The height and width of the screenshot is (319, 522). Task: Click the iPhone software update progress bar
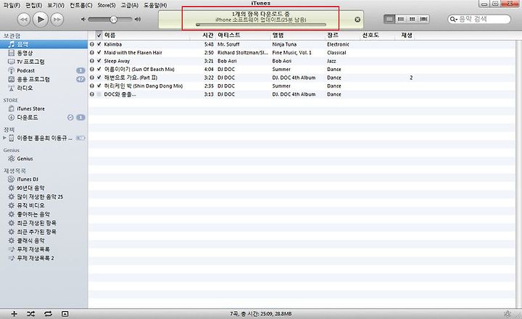pyautogui.click(x=261, y=25)
